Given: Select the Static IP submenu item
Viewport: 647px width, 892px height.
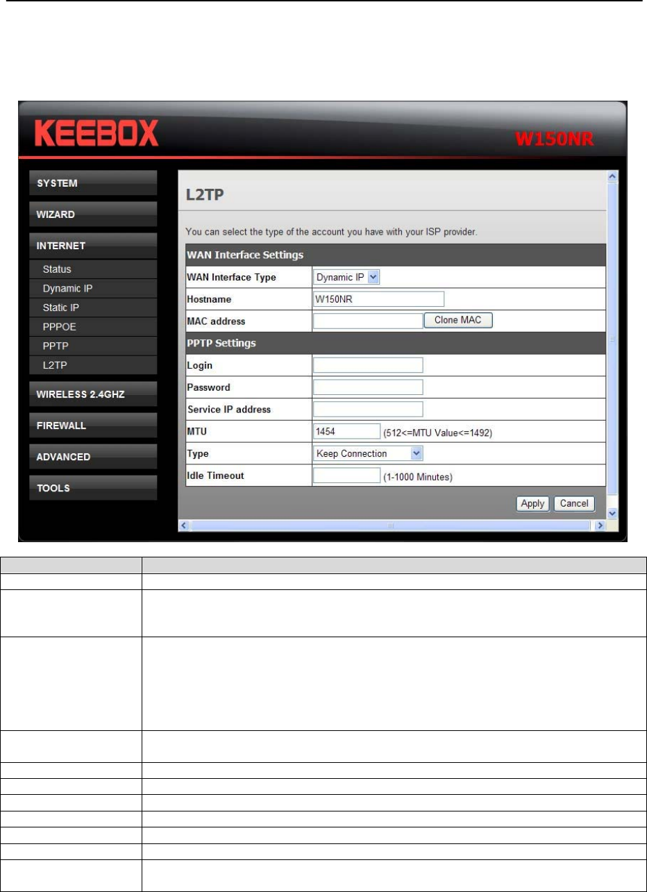Looking at the screenshot, I should coord(94,307).
